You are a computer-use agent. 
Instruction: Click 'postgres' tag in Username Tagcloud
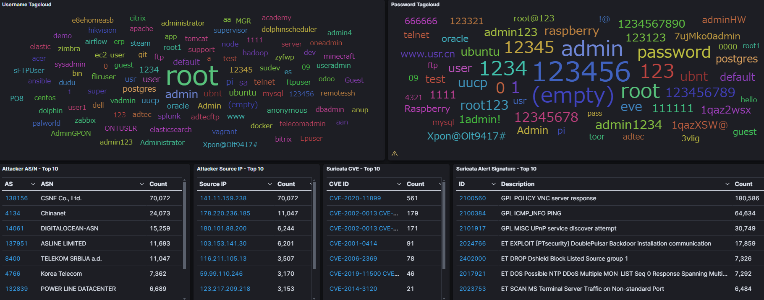click(x=139, y=89)
